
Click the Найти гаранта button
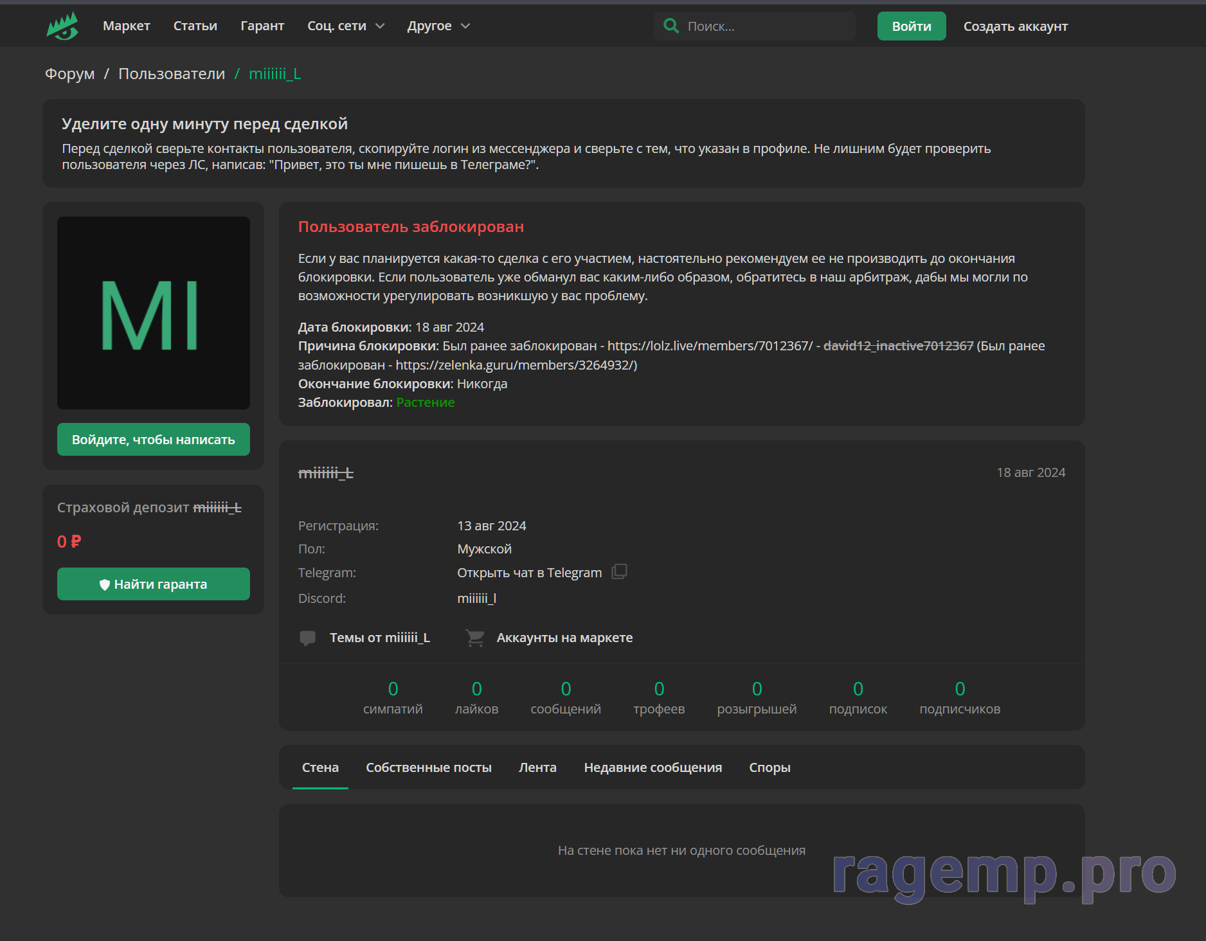(x=154, y=584)
